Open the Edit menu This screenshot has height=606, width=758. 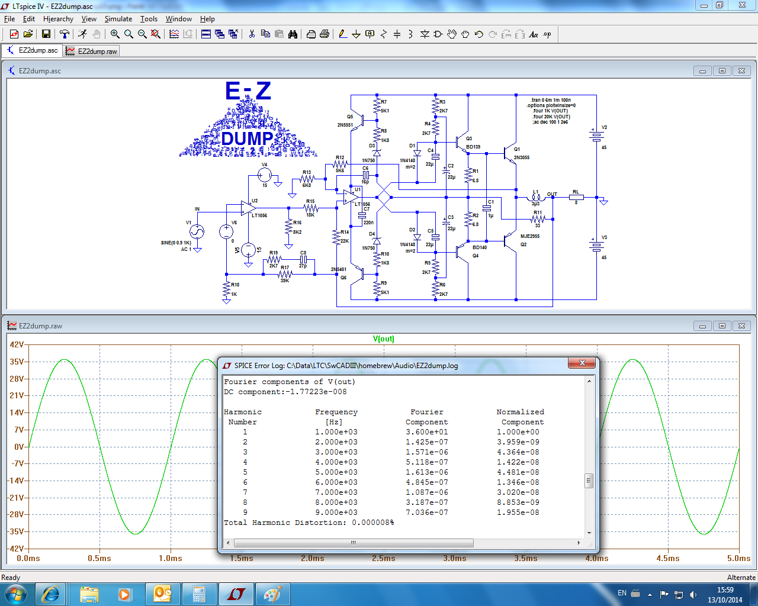tap(29, 19)
